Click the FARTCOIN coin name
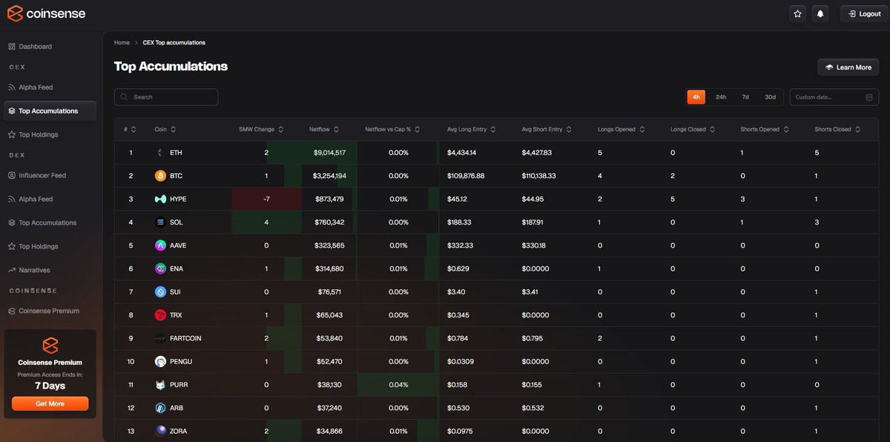This screenshot has height=442, width=890. pos(185,338)
